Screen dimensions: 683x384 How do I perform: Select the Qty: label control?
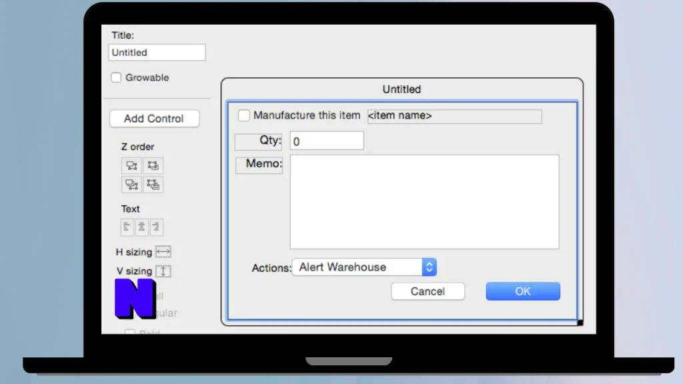tap(258, 141)
